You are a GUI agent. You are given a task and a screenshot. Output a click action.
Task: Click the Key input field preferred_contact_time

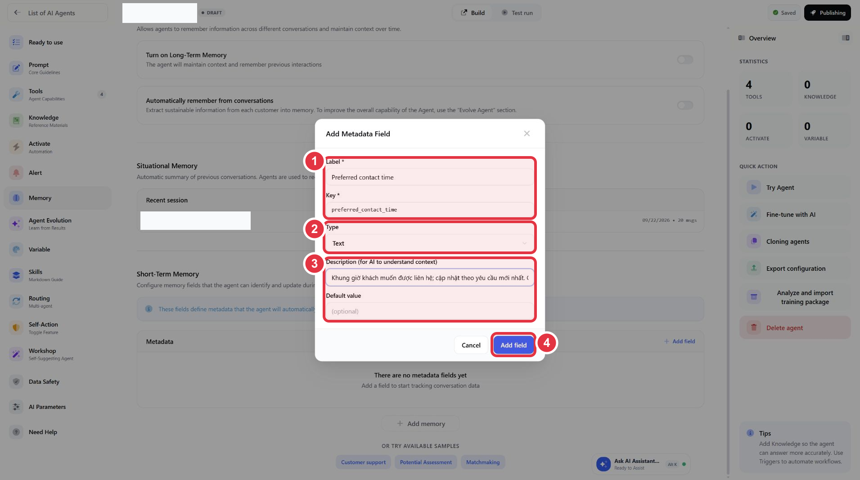[430, 210]
